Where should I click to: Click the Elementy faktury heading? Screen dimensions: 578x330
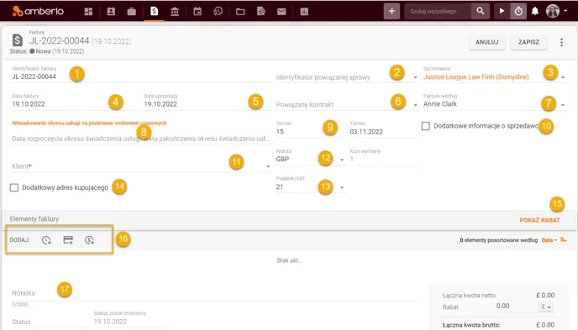[34, 219]
